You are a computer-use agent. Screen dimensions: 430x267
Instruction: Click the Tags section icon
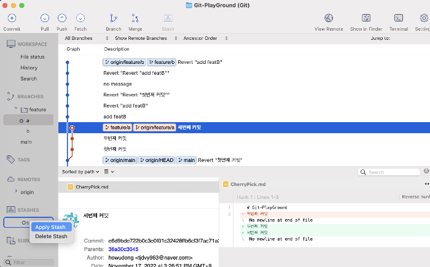[10, 159]
